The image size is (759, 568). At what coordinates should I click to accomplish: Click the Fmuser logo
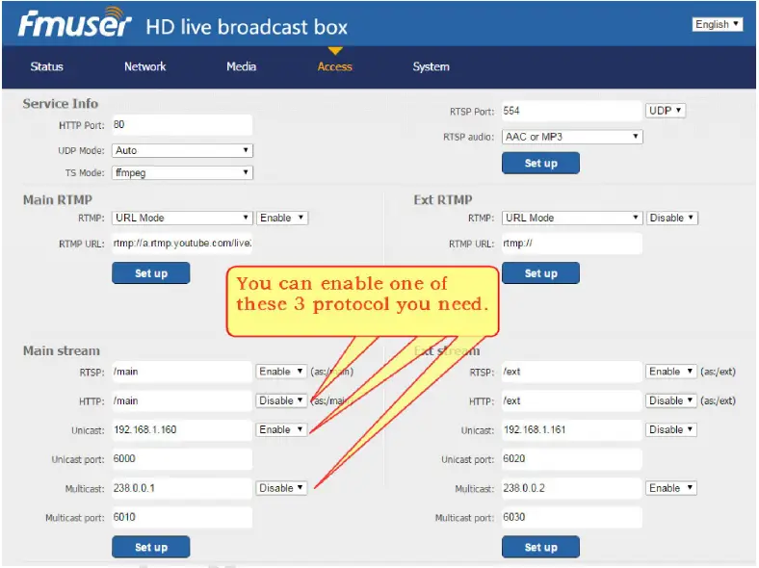75,22
